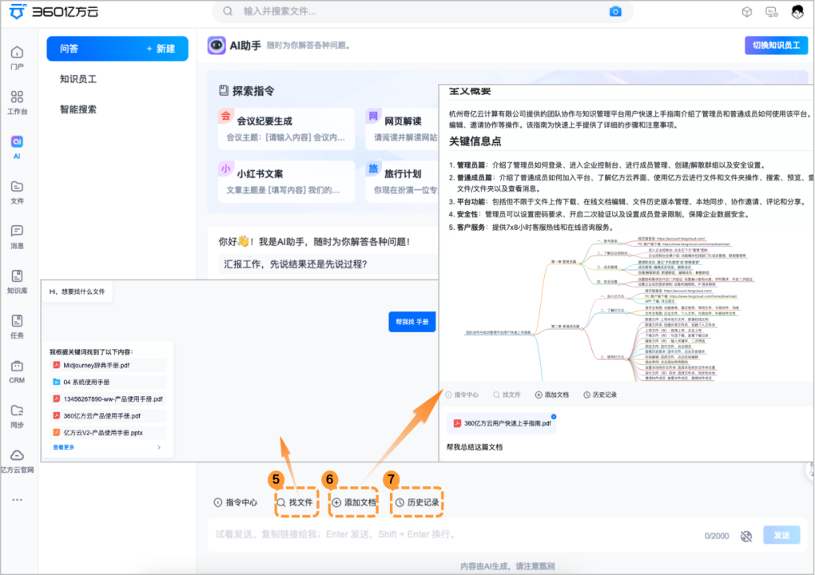Select the AI icon in the sidebar
This screenshot has width=815, height=575.
[17, 141]
